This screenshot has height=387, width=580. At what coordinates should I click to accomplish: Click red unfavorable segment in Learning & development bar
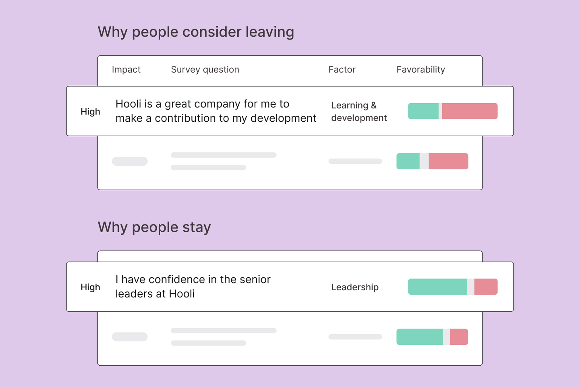[x=470, y=111]
